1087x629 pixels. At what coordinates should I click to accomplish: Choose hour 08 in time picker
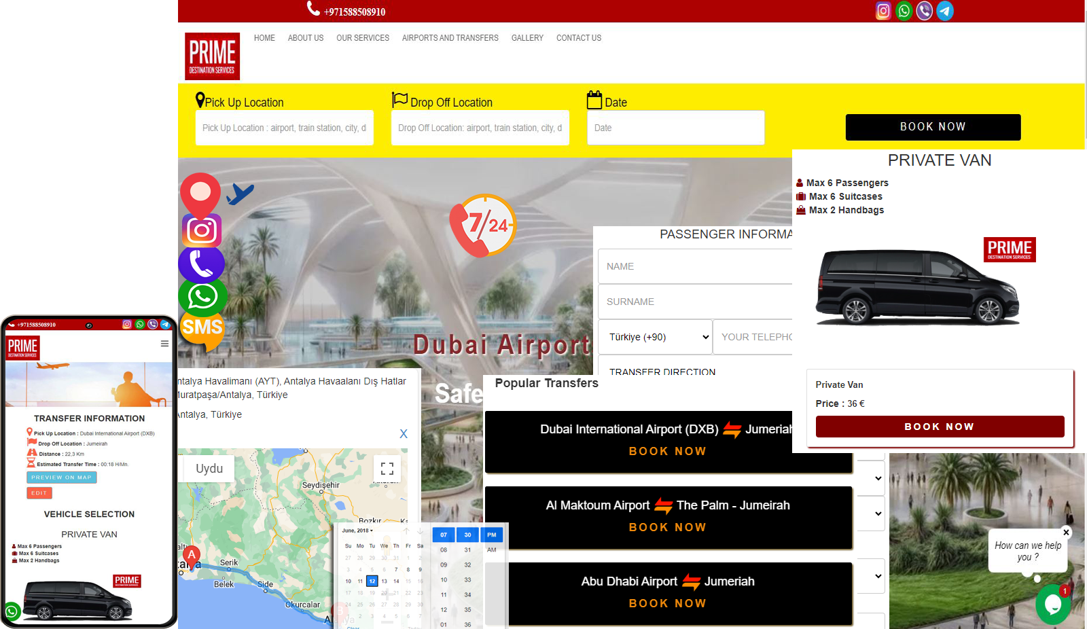(x=444, y=550)
